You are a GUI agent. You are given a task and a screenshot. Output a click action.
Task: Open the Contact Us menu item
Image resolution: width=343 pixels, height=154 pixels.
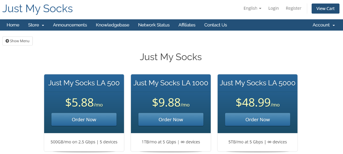pos(216,25)
